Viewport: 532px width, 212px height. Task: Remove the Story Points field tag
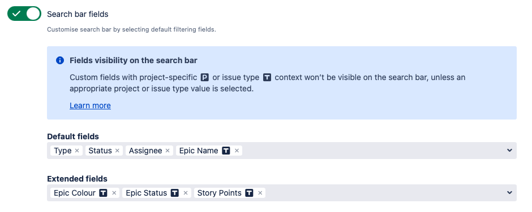[260, 193]
